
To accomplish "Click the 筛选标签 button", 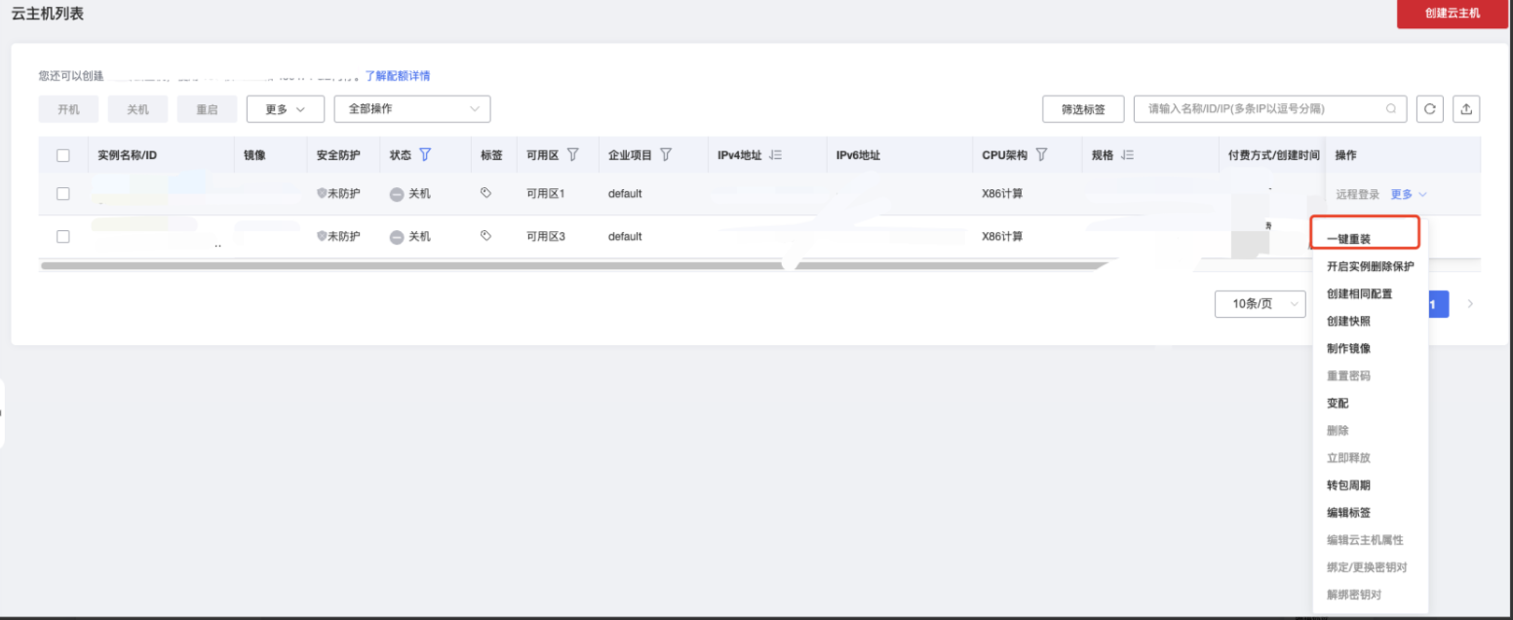I will (x=1084, y=109).
